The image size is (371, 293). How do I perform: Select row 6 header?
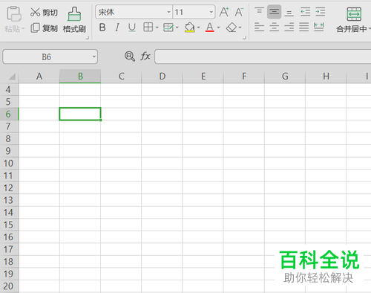pyautogui.click(x=9, y=114)
